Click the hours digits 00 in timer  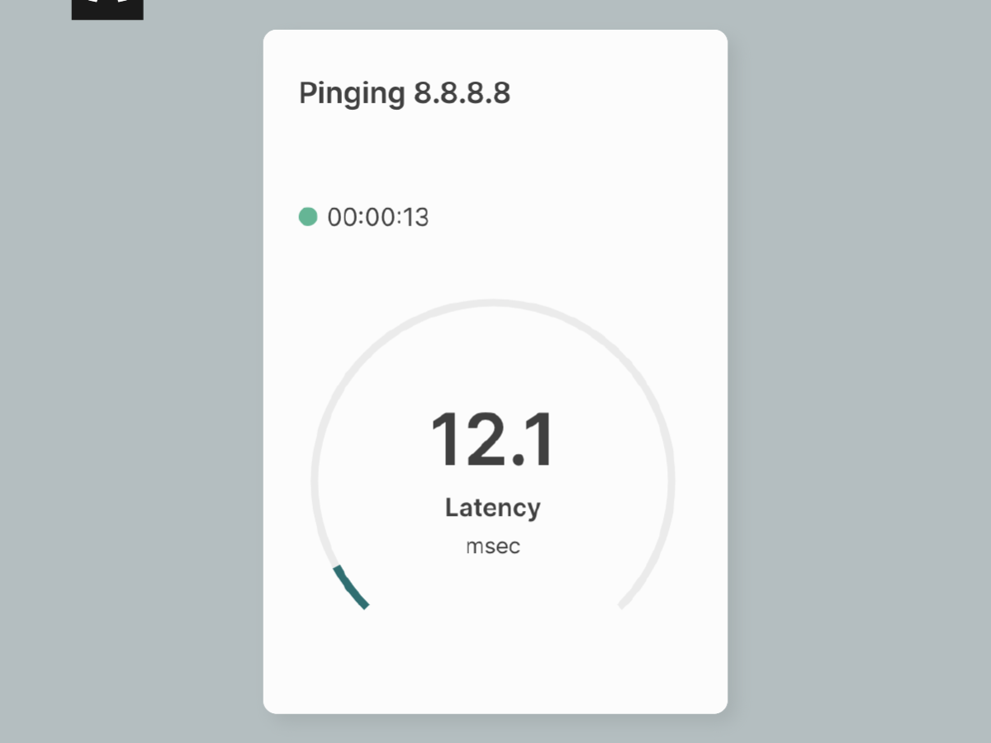click(341, 217)
